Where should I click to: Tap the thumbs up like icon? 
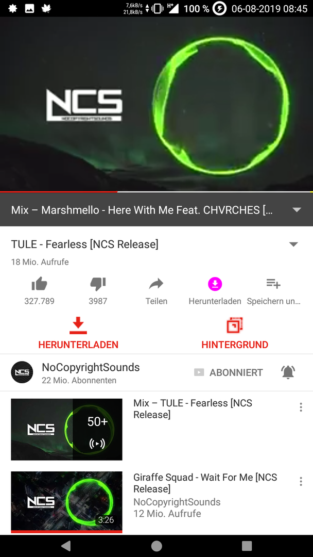(39, 284)
